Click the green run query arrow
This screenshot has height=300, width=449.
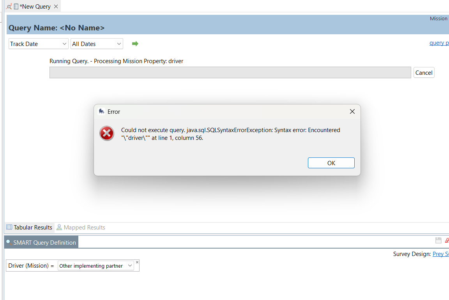coord(135,44)
